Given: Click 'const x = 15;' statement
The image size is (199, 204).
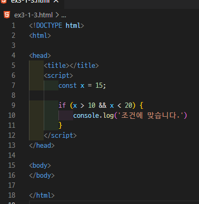Looking at the screenshot, I should (82, 86).
